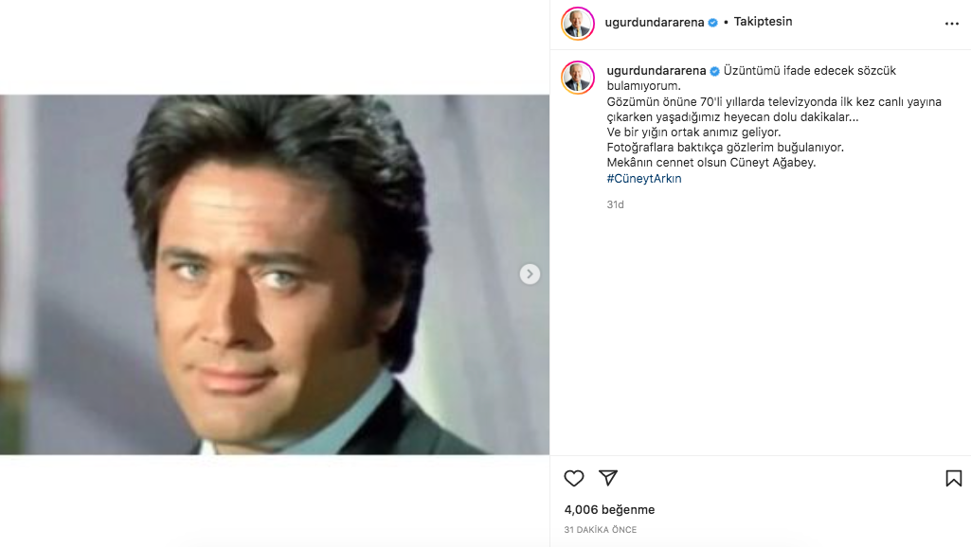The image size is (971, 547).
Task: Open the three-dot more options menu
Action: [x=951, y=23]
